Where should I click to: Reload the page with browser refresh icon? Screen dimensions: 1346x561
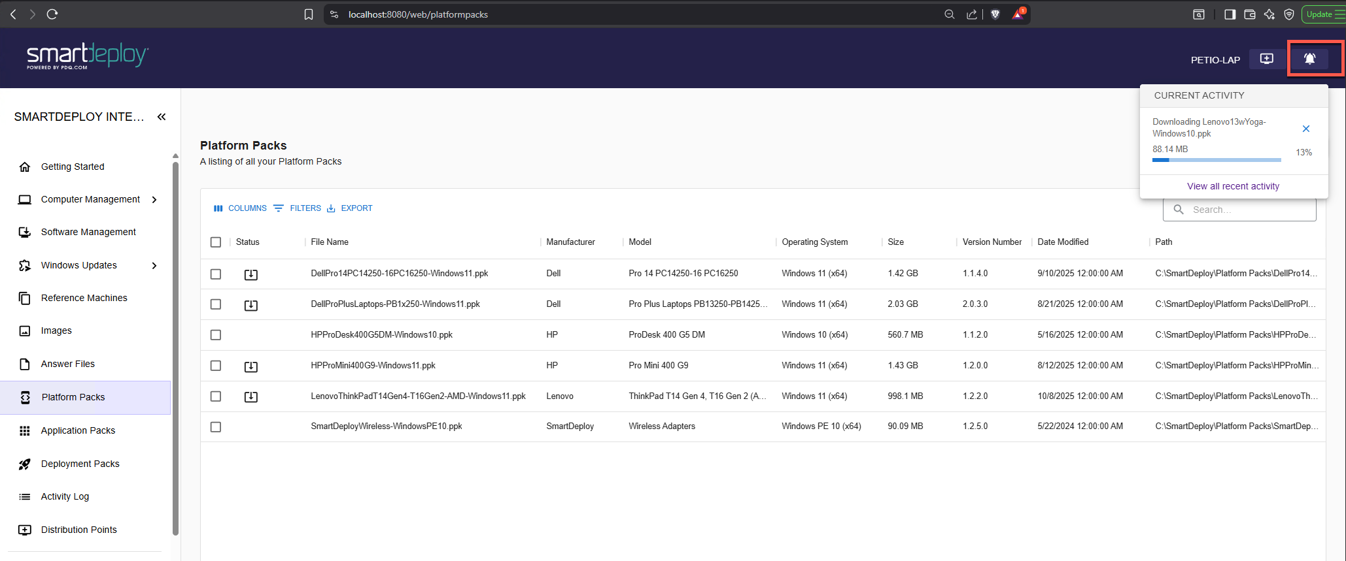[52, 14]
